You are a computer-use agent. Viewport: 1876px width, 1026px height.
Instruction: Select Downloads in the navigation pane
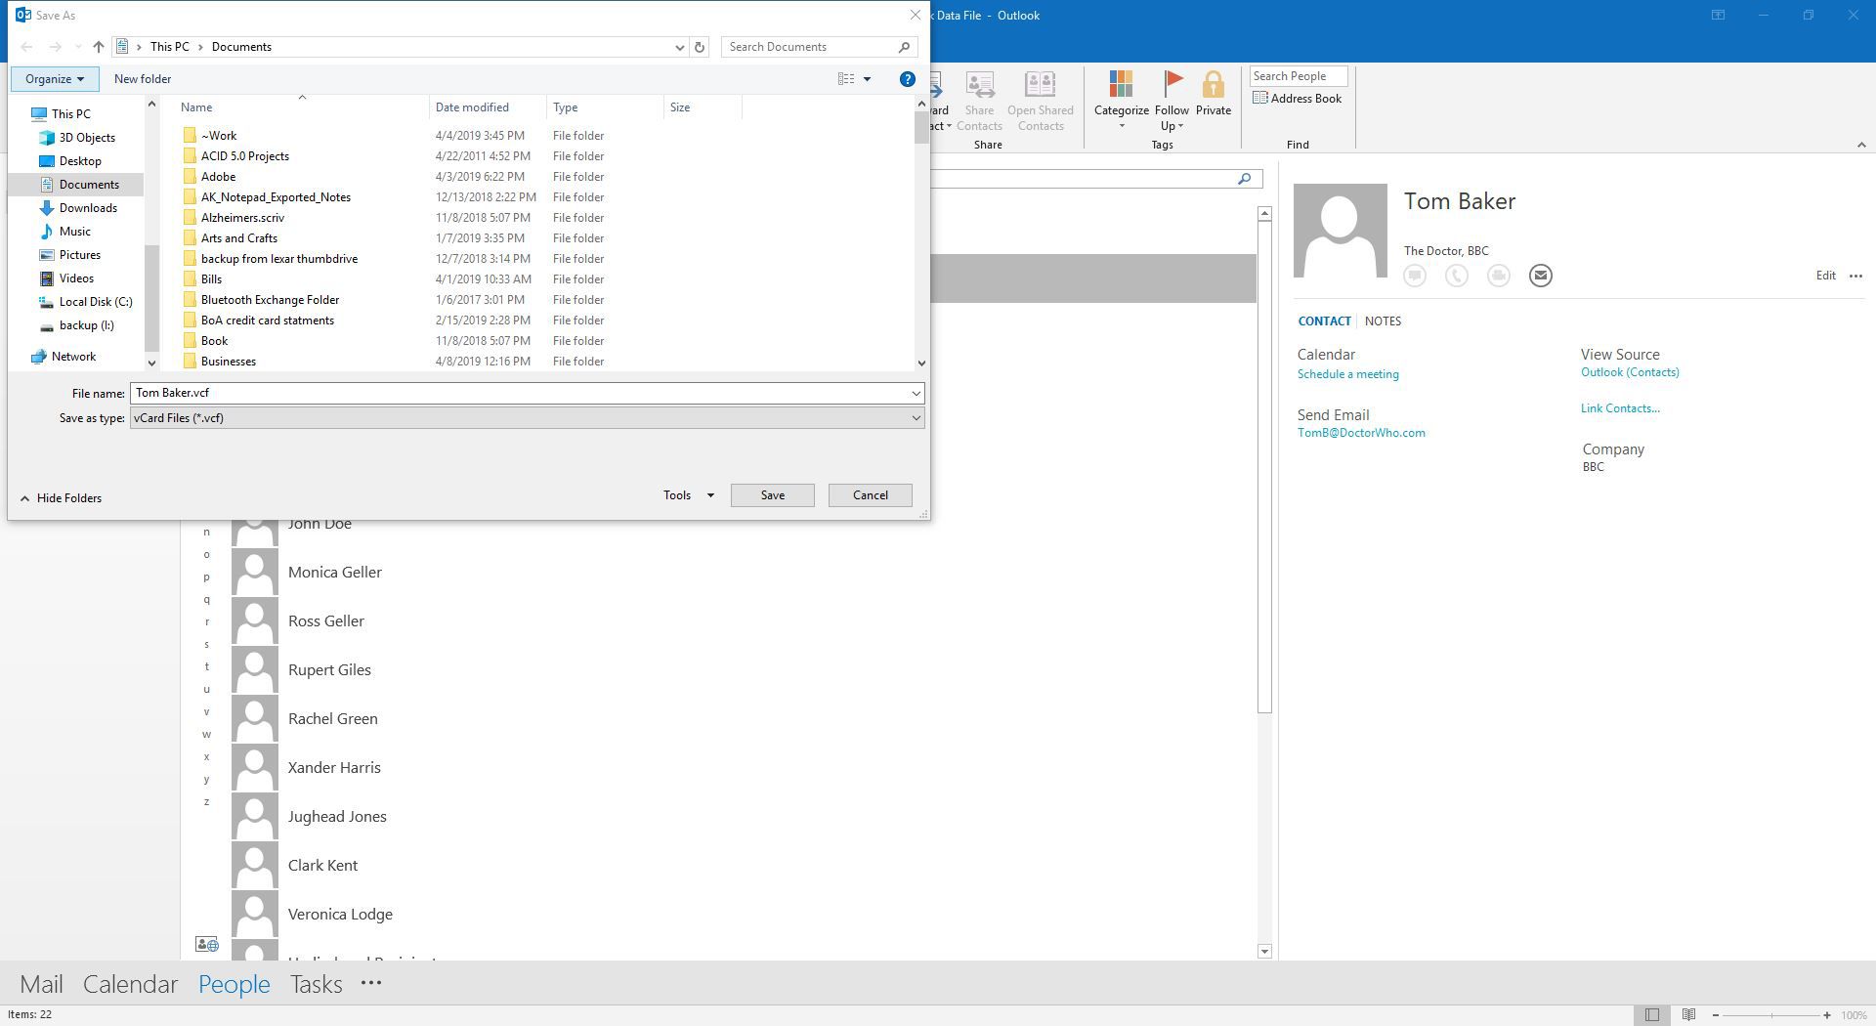pos(88,208)
